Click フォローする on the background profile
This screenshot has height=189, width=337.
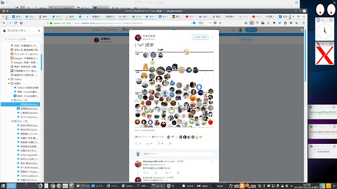tap(245, 40)
